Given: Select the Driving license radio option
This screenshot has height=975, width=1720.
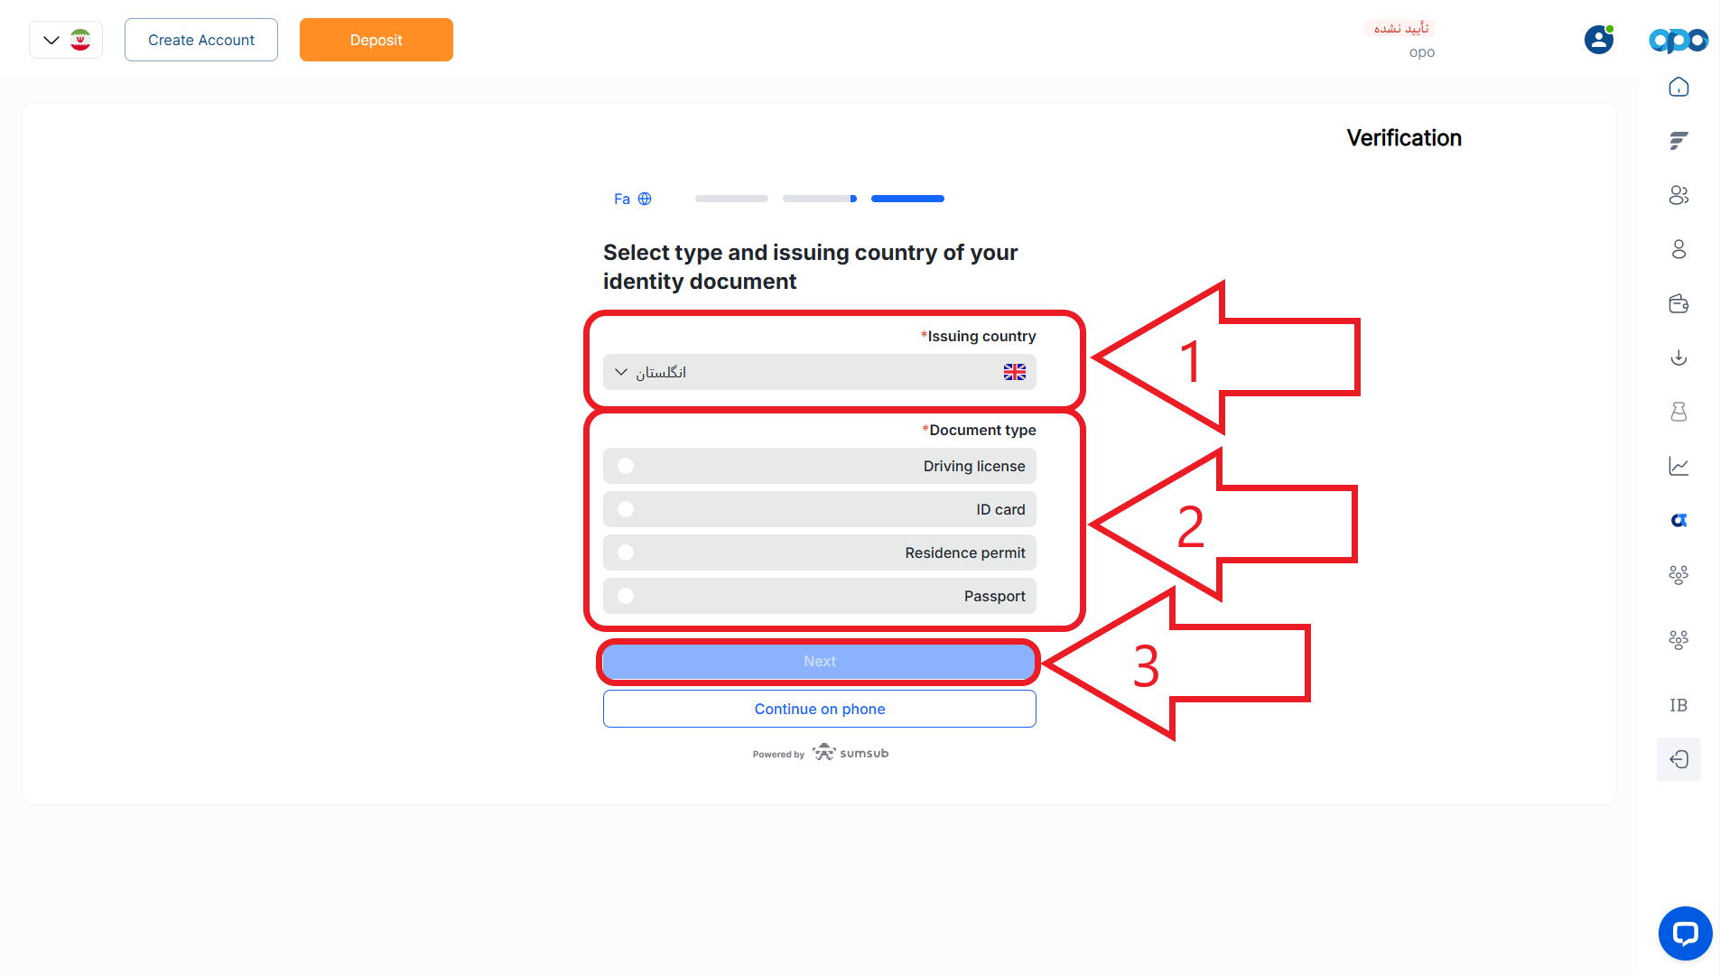Looking at the screenshot, I should click(820, 466).
